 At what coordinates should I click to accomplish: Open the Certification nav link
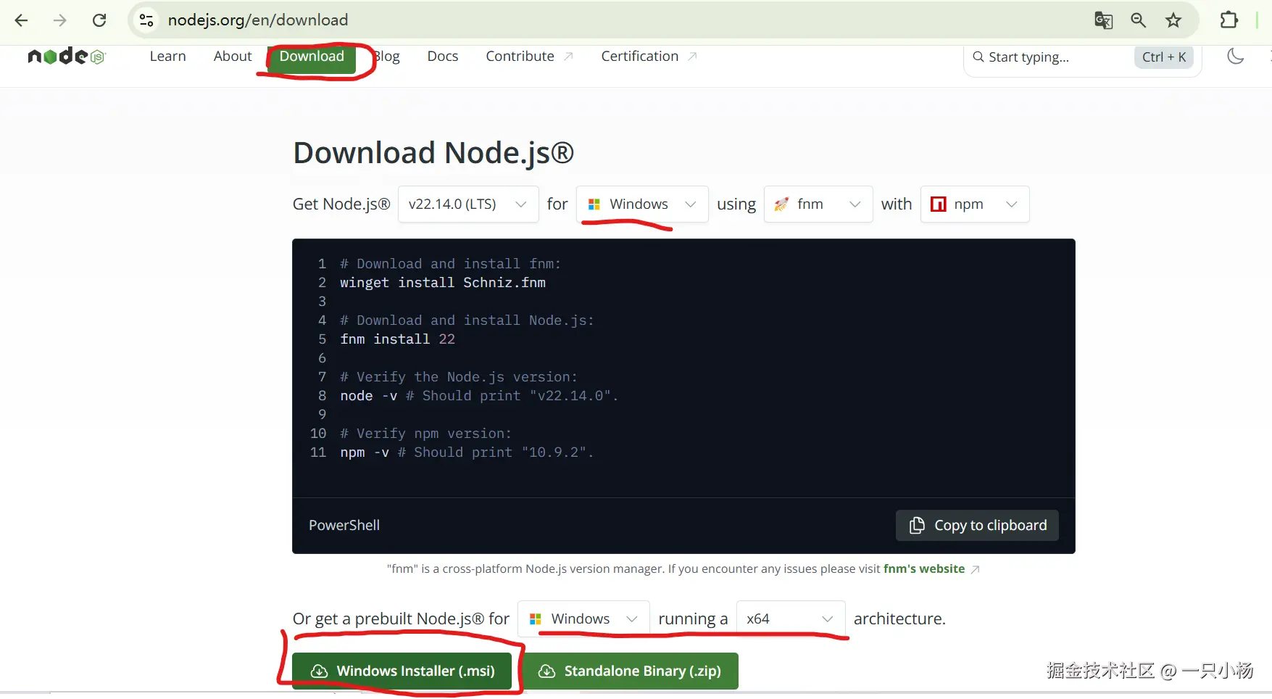coord(649,57)
